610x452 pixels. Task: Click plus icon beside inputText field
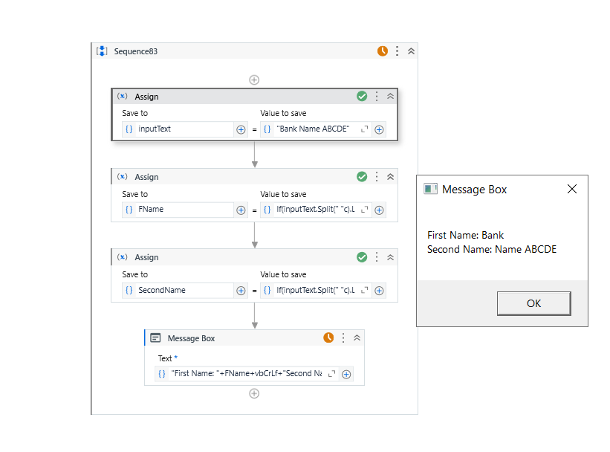pos(241,129)
